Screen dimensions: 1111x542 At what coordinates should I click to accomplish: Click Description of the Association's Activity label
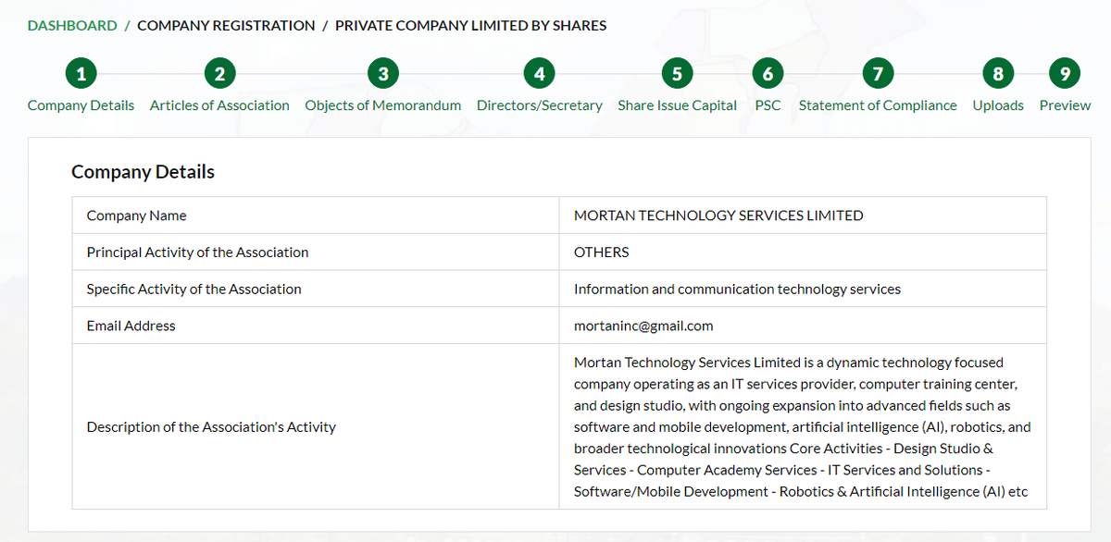tap(211, 427)
